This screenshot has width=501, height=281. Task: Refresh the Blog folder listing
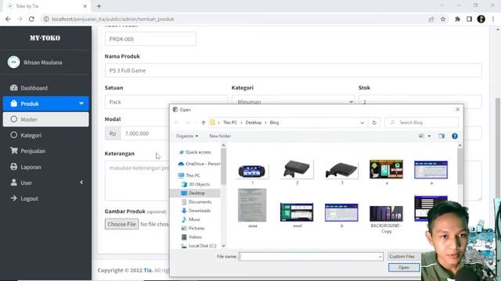374,123
